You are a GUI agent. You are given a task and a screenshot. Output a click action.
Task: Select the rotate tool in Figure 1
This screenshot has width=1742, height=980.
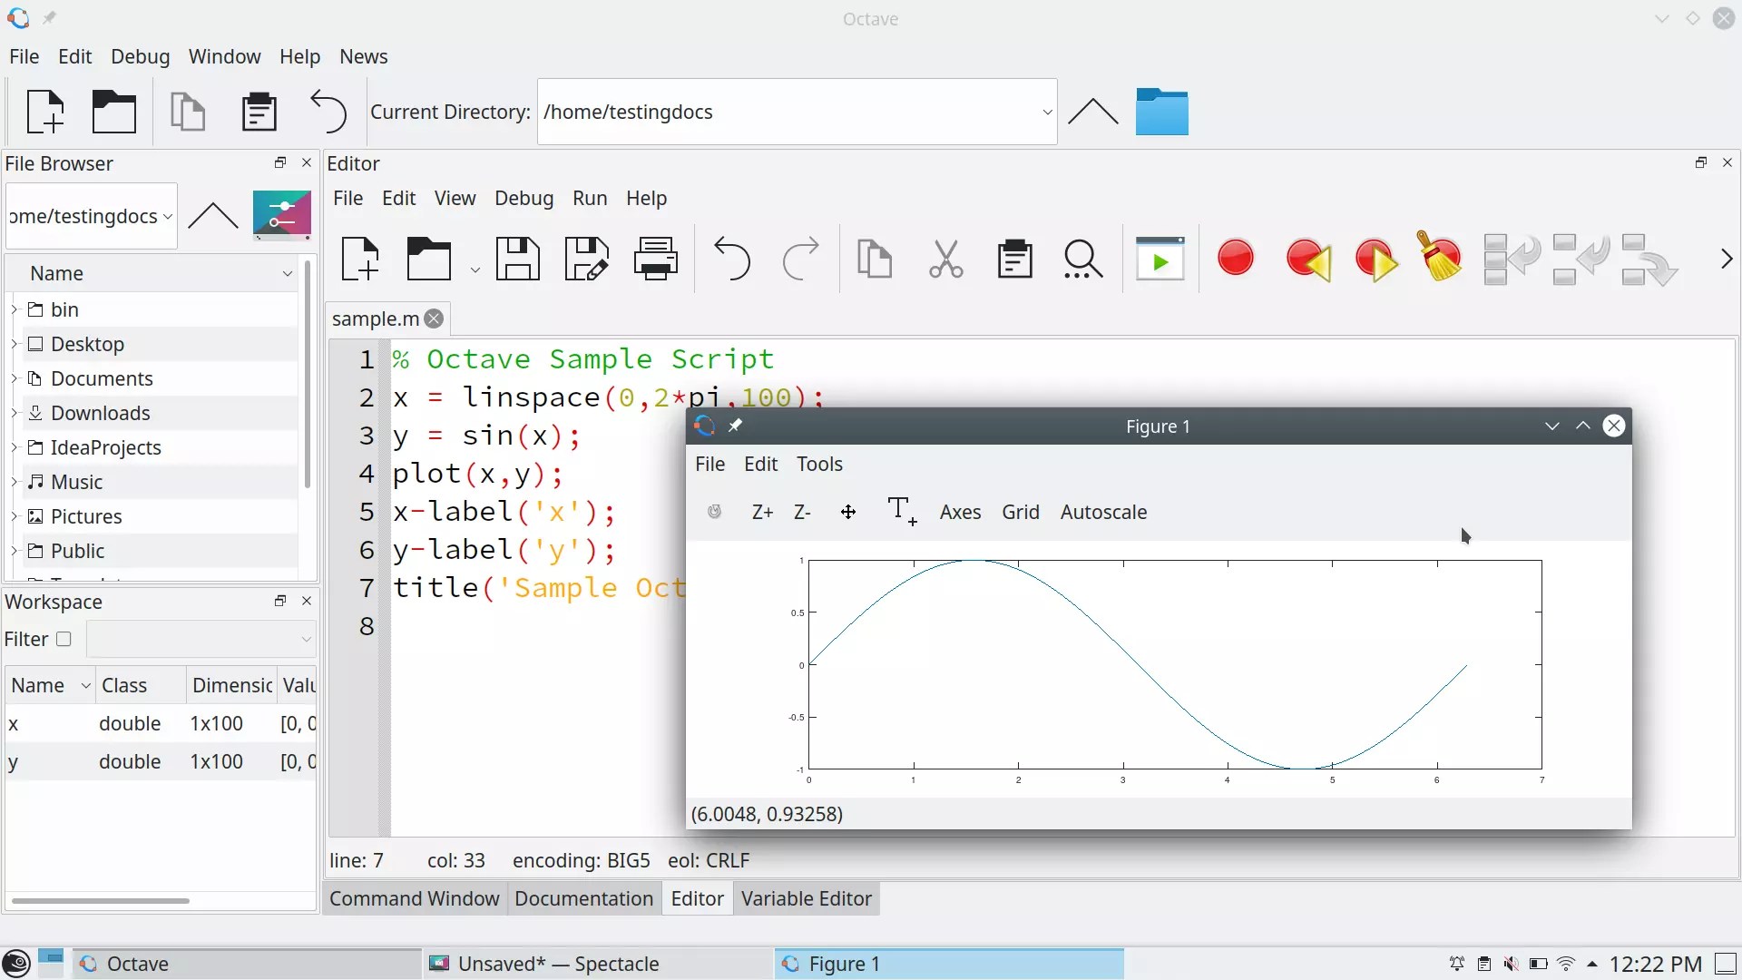point(715,512)
